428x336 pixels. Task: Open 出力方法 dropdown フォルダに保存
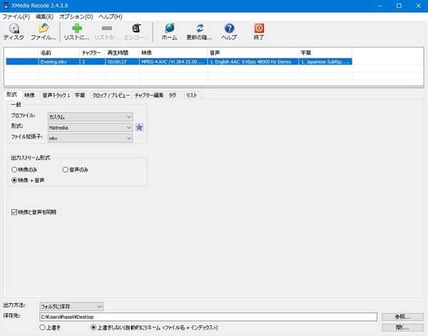click(x=71, y=306)
